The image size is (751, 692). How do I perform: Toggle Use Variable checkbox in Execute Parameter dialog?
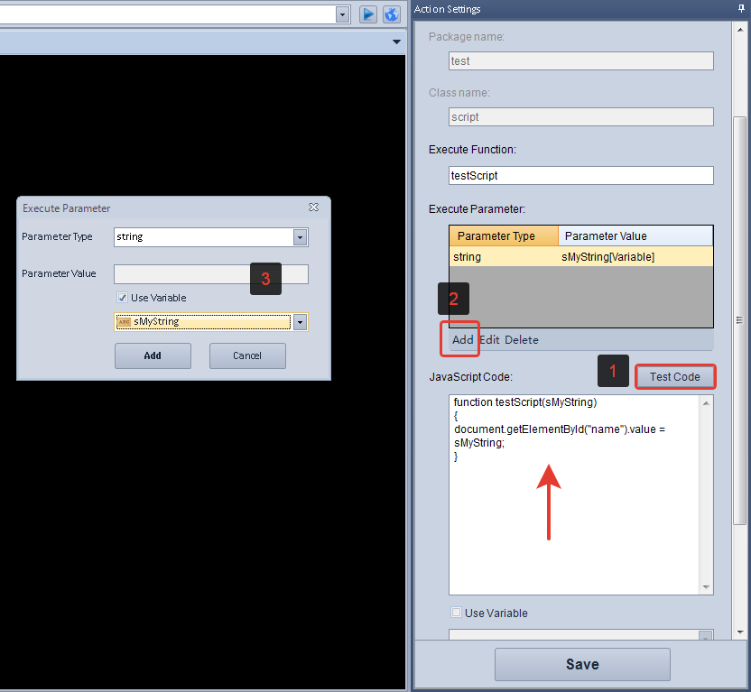click(x=122, y=298)
